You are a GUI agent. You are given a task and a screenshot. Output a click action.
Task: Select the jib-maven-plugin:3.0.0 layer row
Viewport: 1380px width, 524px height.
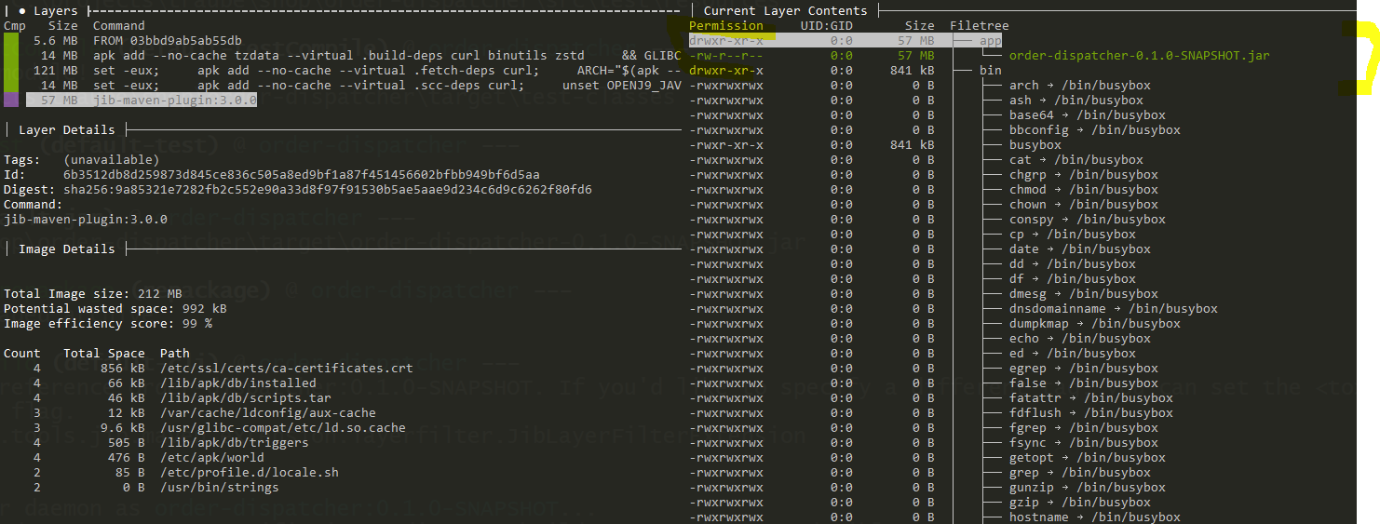click(x=142, y=101)
